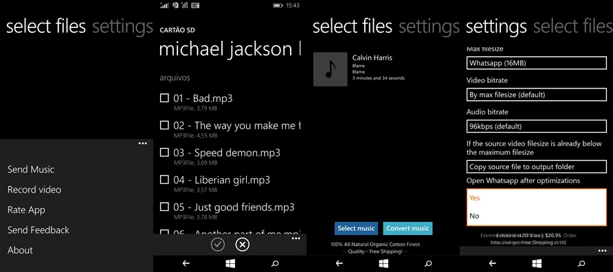Tap the 05 - Just good friends.mp3 file name
The height and width of the screenshot is (272, 613).
pyautogui.click(x=234, y=207)
